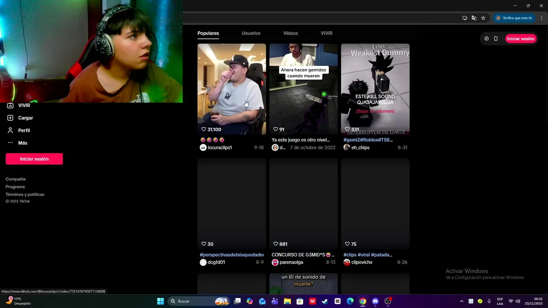
Task: Expand hidden system tray icons chevron
Action: [x=462, y=301]
